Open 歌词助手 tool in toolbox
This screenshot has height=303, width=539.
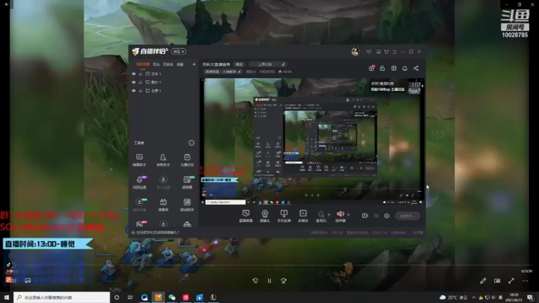187,205
